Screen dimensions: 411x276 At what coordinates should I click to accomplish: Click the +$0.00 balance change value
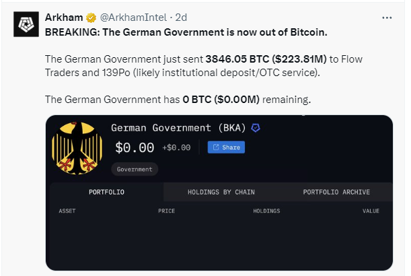tap(177, 148)
